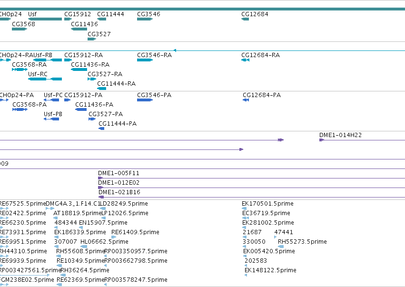Click the 330050 feature label
Viewport: 405px width, 287px height.
pyautogui.click(x=254, y=242)
